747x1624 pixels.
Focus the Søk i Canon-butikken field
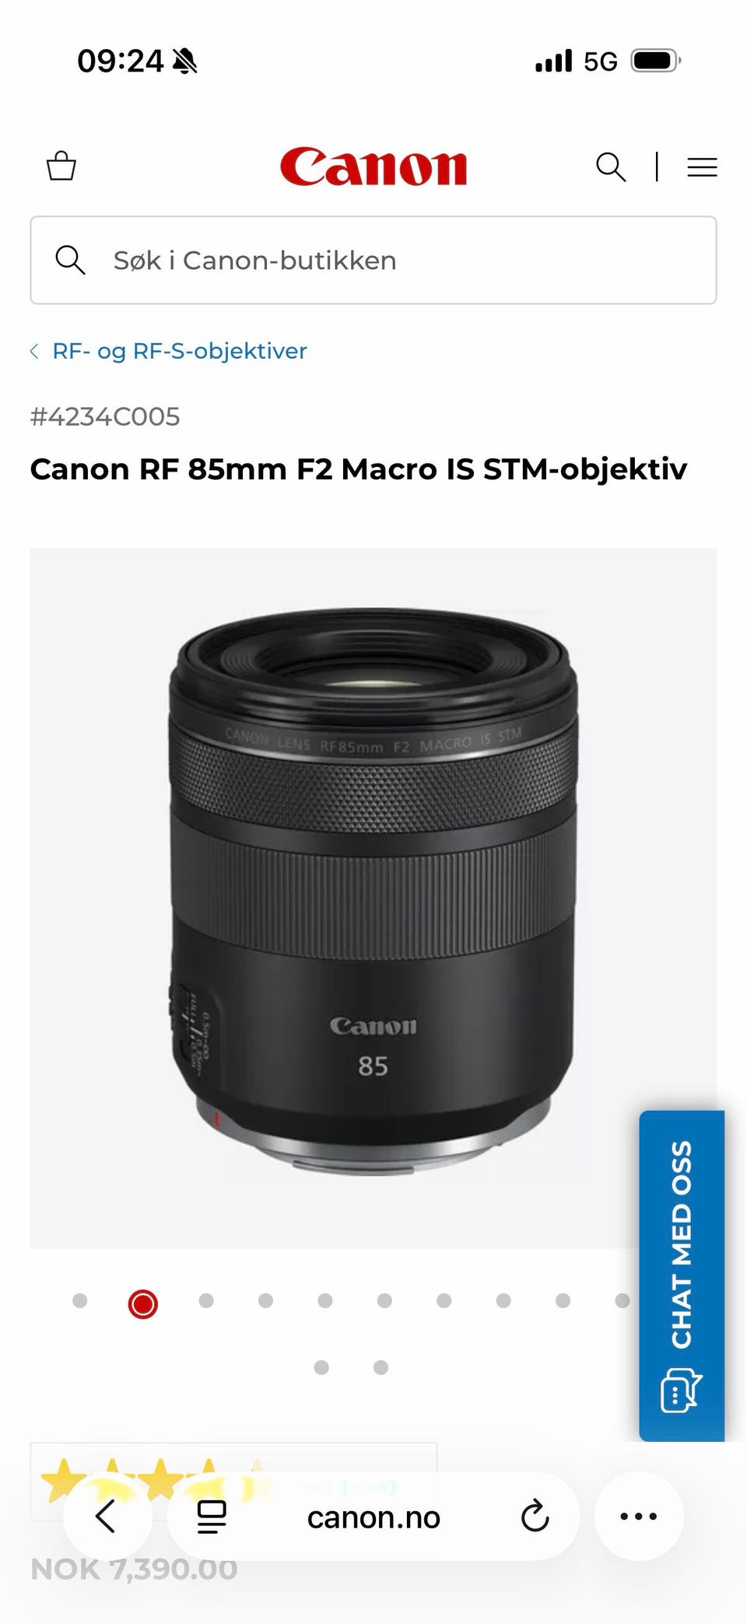pos(373,260)
